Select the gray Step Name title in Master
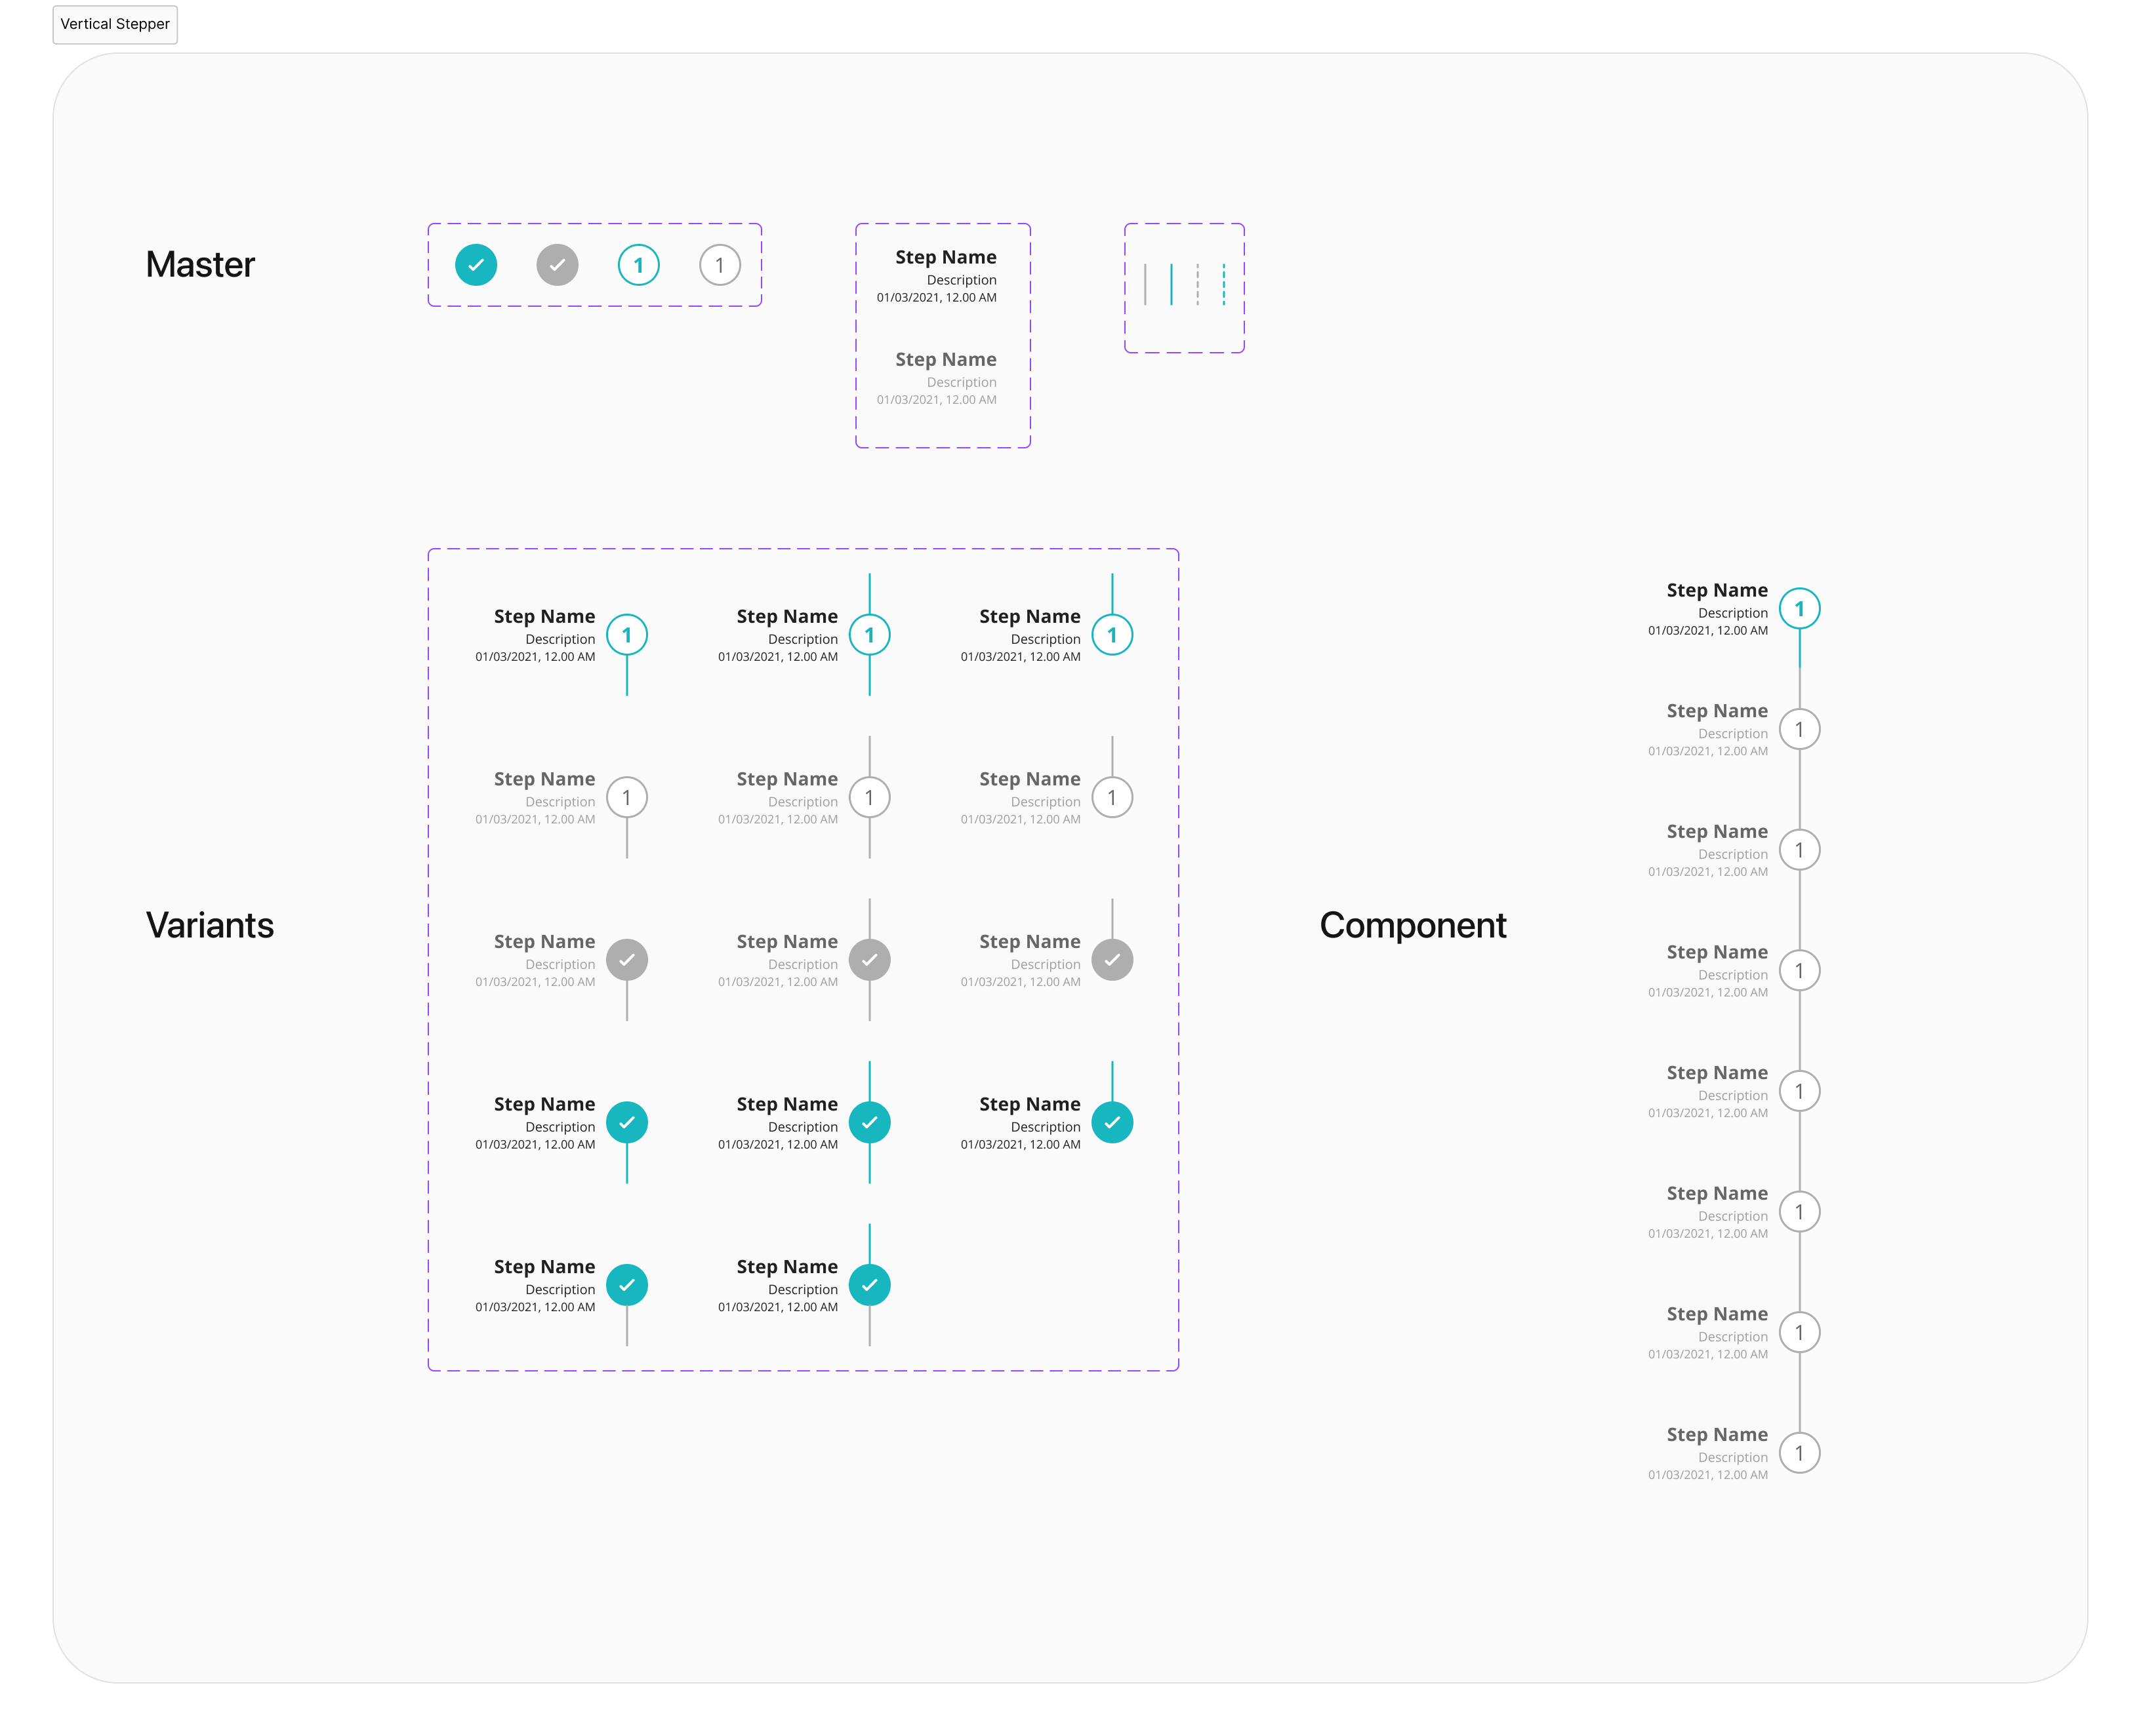Viewport: 2141px width, 1736px height. [x=945, y=359]
